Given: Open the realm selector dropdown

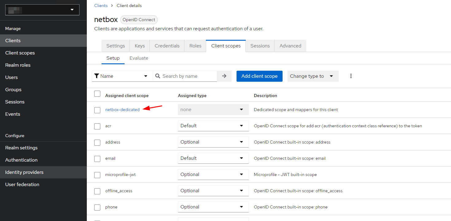Looking at the screenshot, I should 42,10.
